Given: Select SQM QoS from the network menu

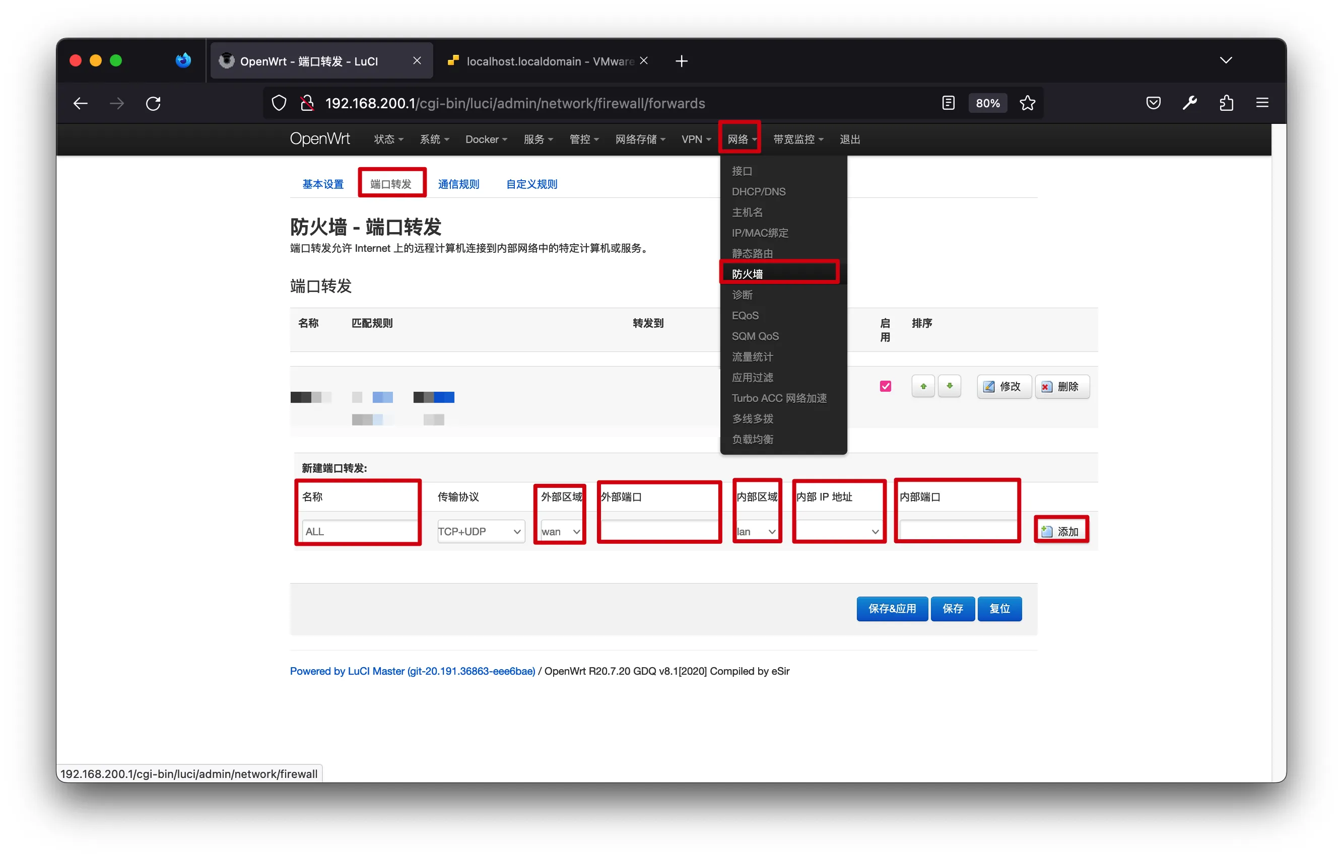Looking at the screenshot, I should tap(783, 336).
